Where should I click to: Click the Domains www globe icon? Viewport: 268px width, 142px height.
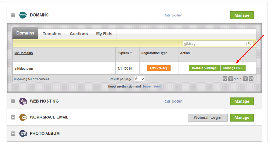[23, 15]
